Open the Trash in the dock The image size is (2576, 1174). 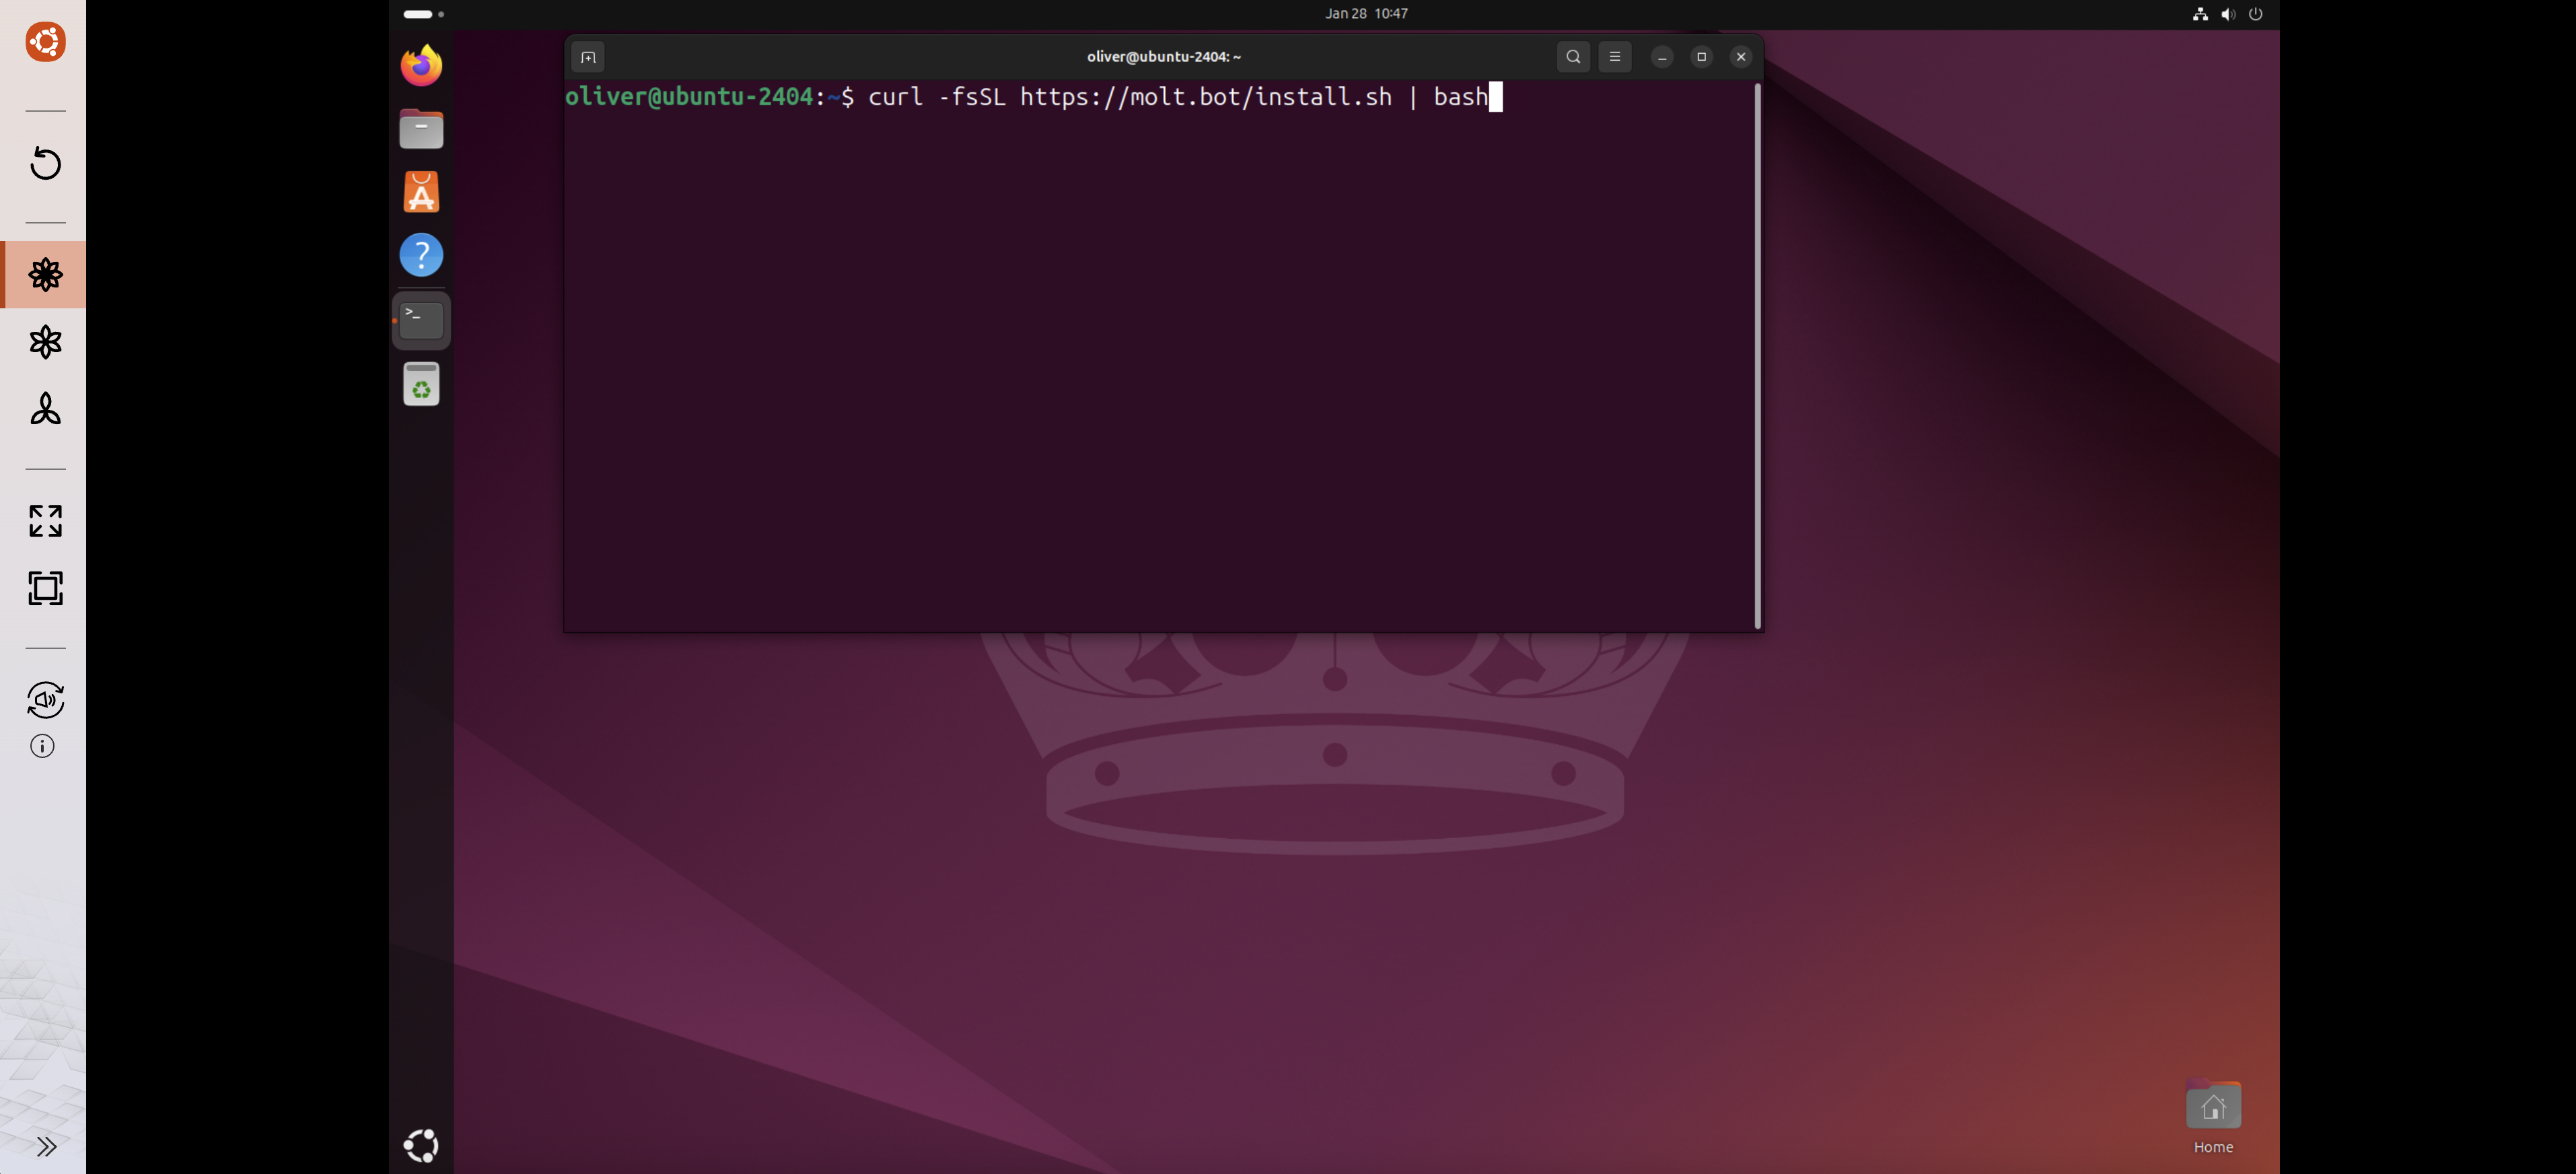point(421,384)
